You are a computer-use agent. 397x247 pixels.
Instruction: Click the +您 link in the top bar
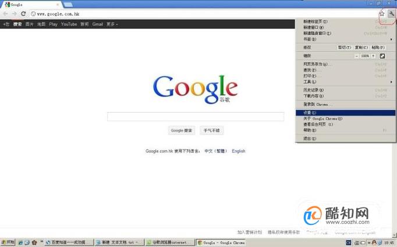tap(6, 24)
